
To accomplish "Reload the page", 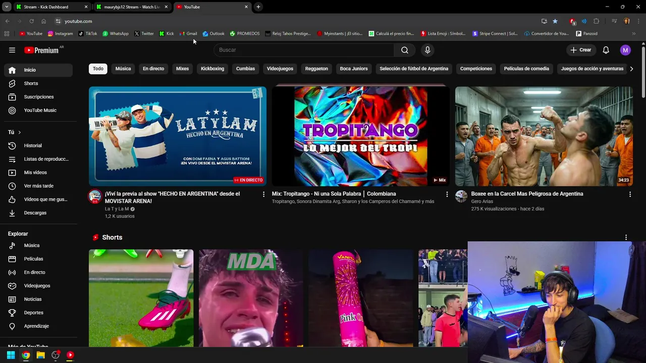I will click(x=31, y=21).
